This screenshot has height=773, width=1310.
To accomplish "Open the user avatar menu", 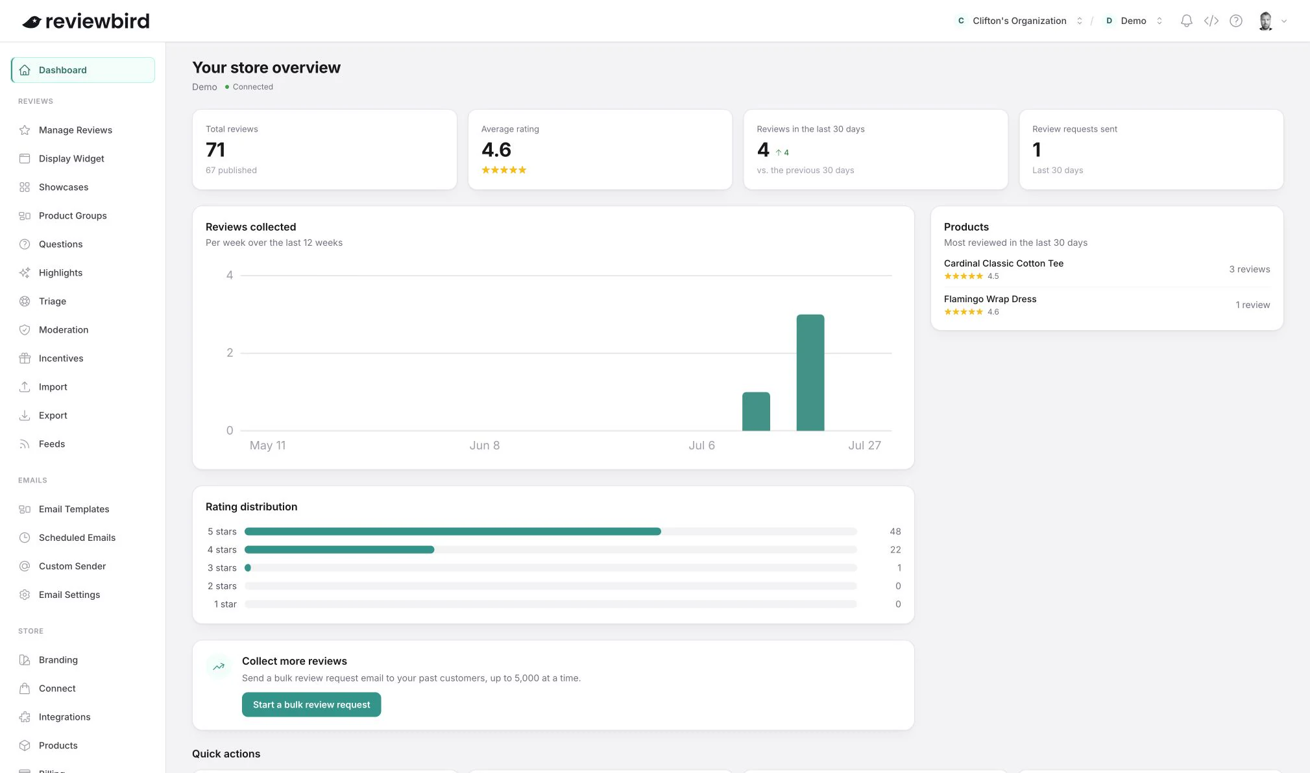I will pos(1272,21).
